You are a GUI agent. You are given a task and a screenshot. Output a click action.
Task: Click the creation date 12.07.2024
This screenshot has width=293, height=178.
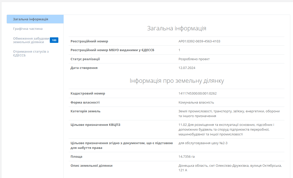[187, 68]
